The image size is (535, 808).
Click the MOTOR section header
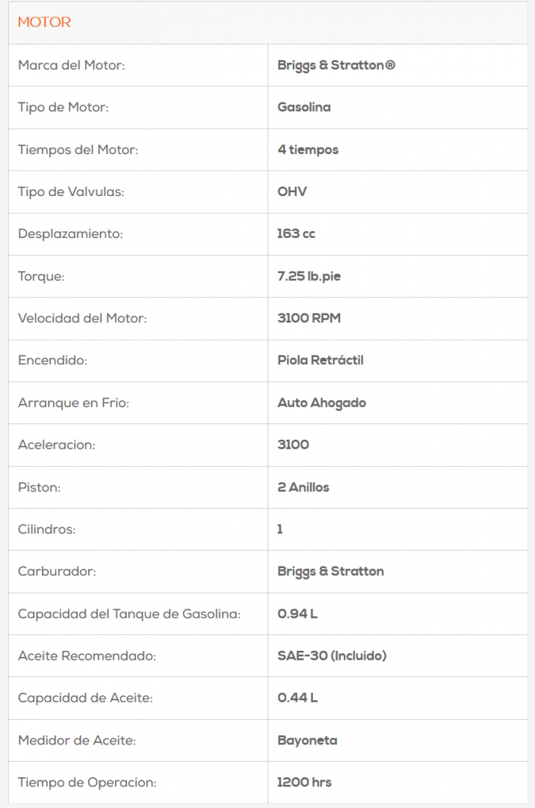(44, 22)
